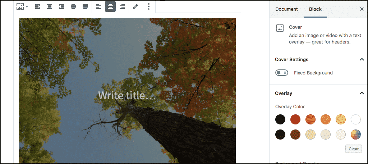Align the block center
The image size is (368, 164).
[x=50, y=6]
